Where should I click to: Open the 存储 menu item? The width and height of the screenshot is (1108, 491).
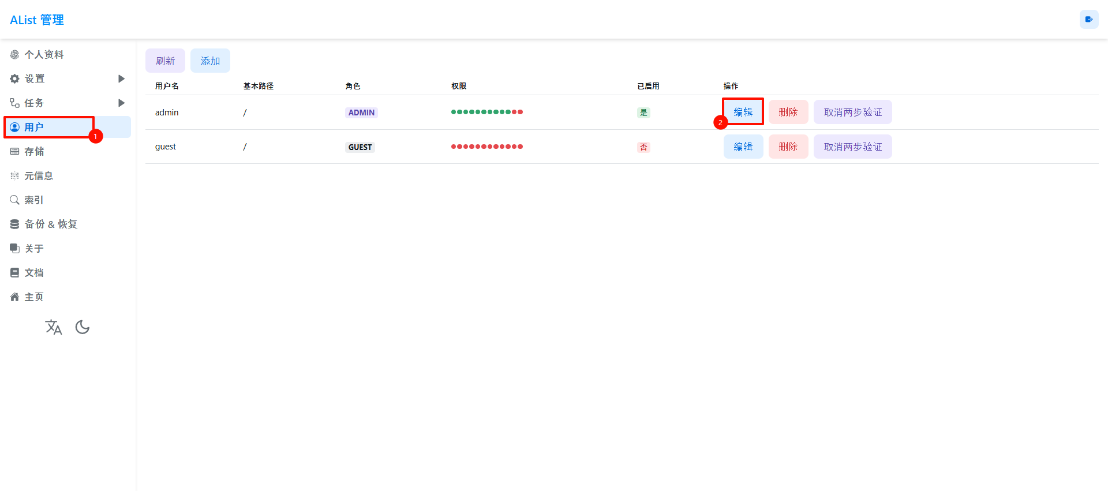coord(34,152)
